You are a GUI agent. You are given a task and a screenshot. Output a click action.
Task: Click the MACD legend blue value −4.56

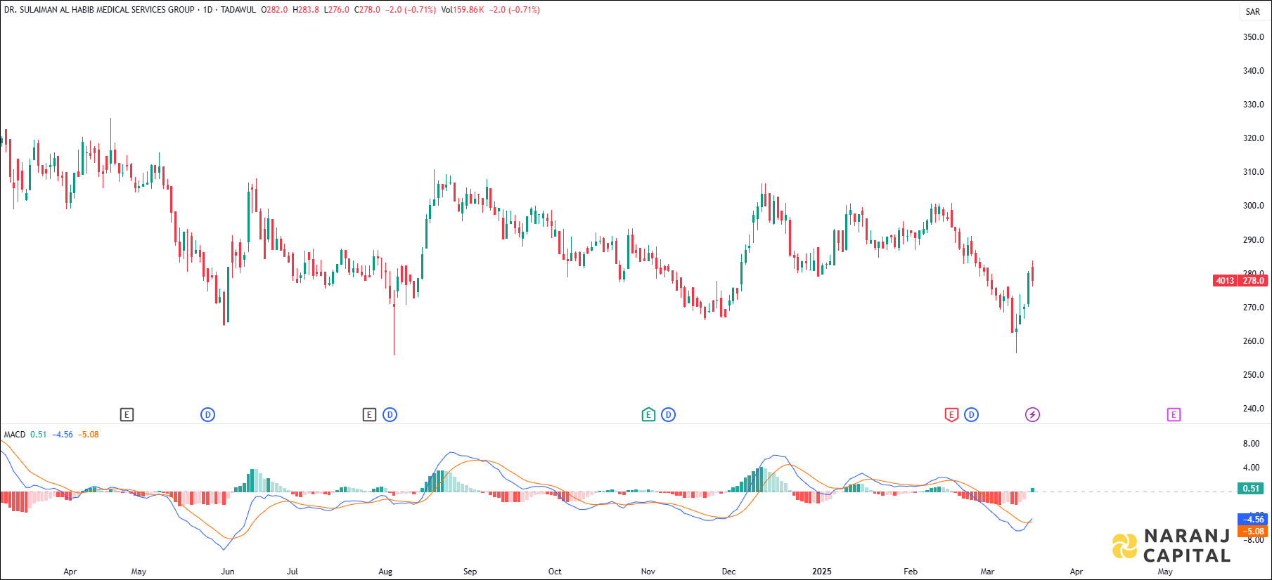click(63, 435)
